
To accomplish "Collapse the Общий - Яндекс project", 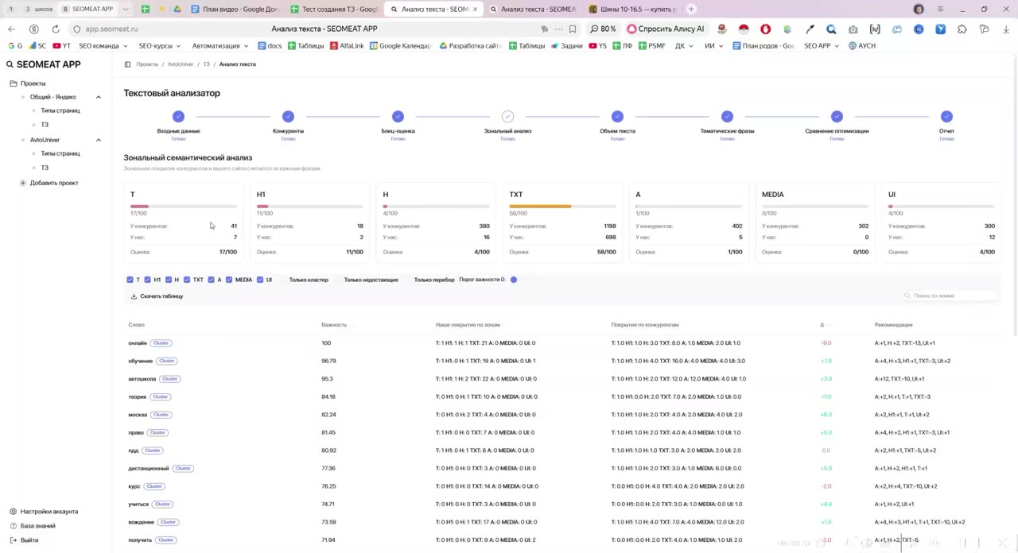I will [99, 97].
